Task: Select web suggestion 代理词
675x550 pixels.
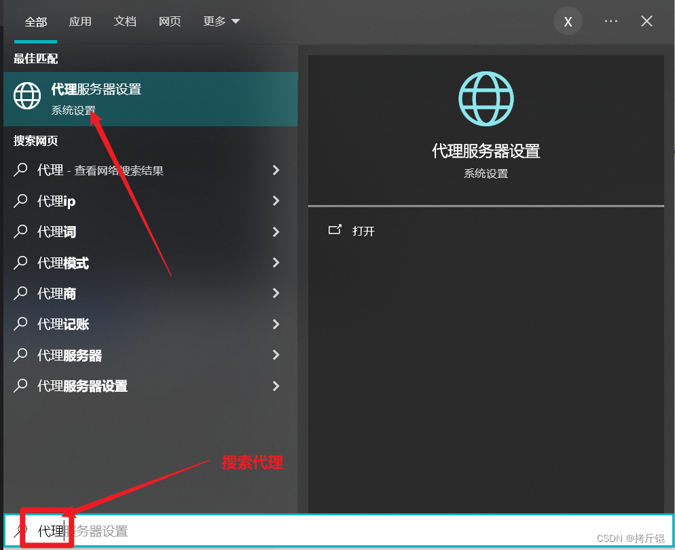Action: (151, 232)
